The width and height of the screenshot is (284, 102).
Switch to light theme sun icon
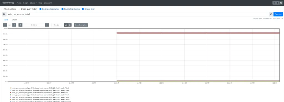(274, 3)
